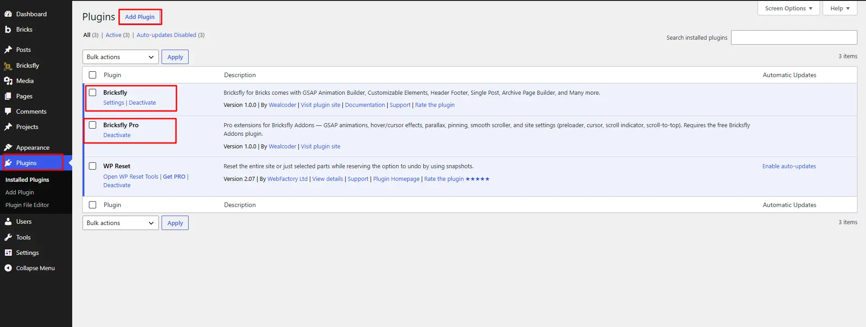Click the Pages icon in sidebar

(8, 96)
